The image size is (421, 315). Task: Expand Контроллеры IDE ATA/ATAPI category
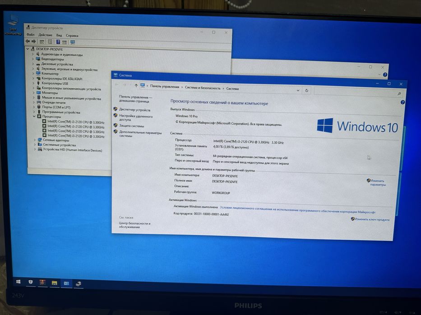coord(33,78)
